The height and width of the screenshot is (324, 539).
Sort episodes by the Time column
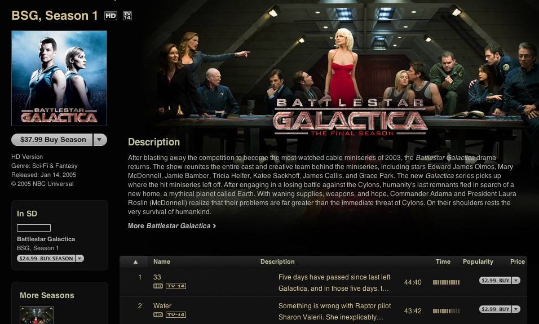[443, 261]
